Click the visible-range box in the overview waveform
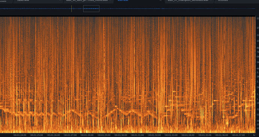259x137 pixels. pyautogui.click(x=91, y=9)
